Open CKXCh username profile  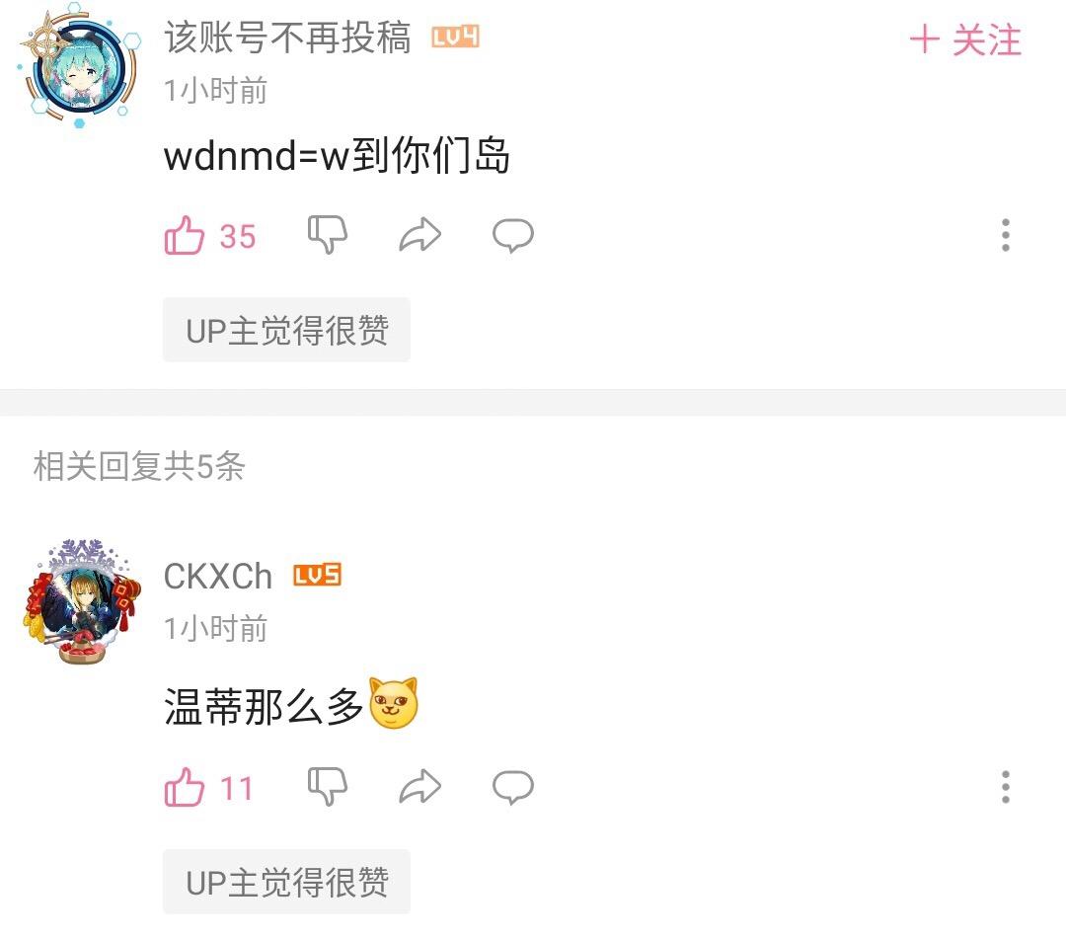pos(217,577)
